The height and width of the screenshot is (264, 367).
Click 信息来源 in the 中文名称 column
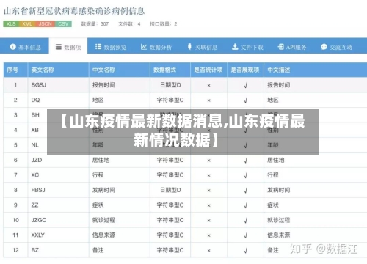pyautogui.click(x=103, y=235)
